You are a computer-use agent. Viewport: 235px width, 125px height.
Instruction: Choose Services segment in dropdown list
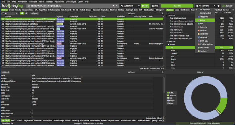click(205, 31)
